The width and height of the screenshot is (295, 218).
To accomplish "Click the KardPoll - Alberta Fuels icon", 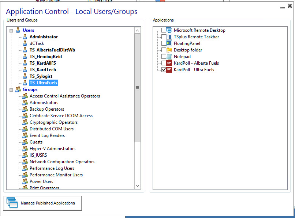I will (x=169, y=63).
